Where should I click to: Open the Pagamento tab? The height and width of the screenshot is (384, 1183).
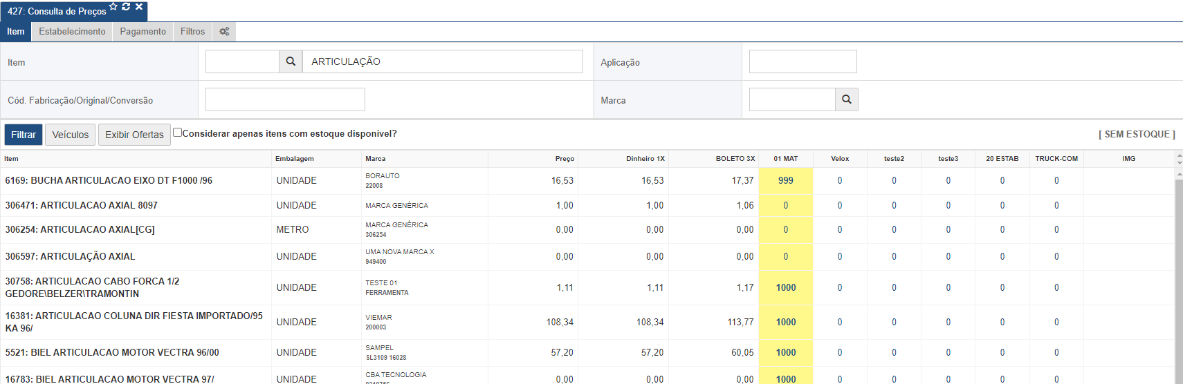143,32
